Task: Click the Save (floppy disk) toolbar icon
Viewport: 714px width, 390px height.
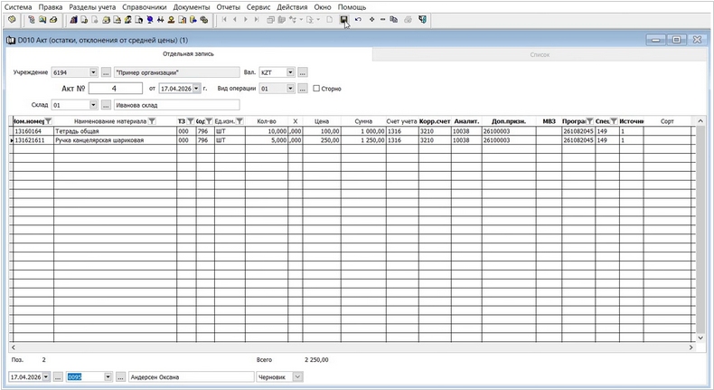Action: click(343, 19)
